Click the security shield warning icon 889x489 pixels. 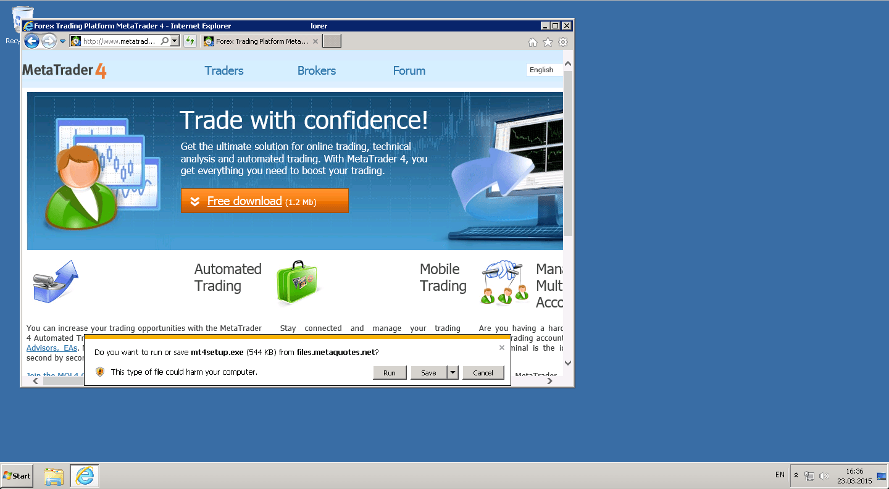(100, 372)
